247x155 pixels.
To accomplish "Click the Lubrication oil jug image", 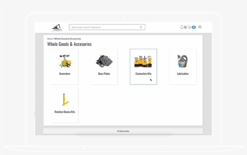I will coord(183,61).
